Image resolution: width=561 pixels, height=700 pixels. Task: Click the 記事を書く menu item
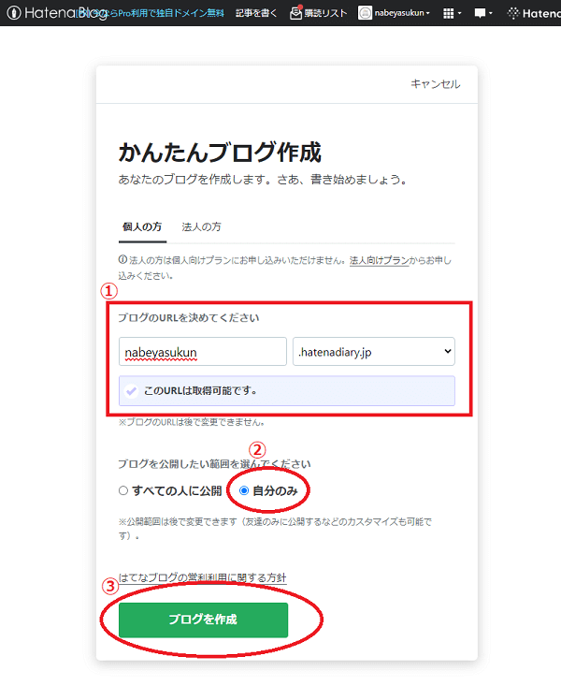(x=256, y=13)
